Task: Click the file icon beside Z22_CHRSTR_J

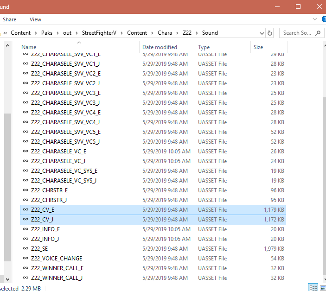Action: click(x=26, y=200)
